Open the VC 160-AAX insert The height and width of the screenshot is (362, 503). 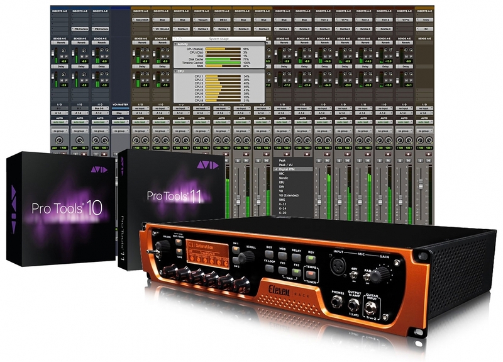(x=161, y=29)
